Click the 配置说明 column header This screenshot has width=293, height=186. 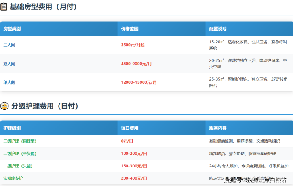[x=218, y=29]
